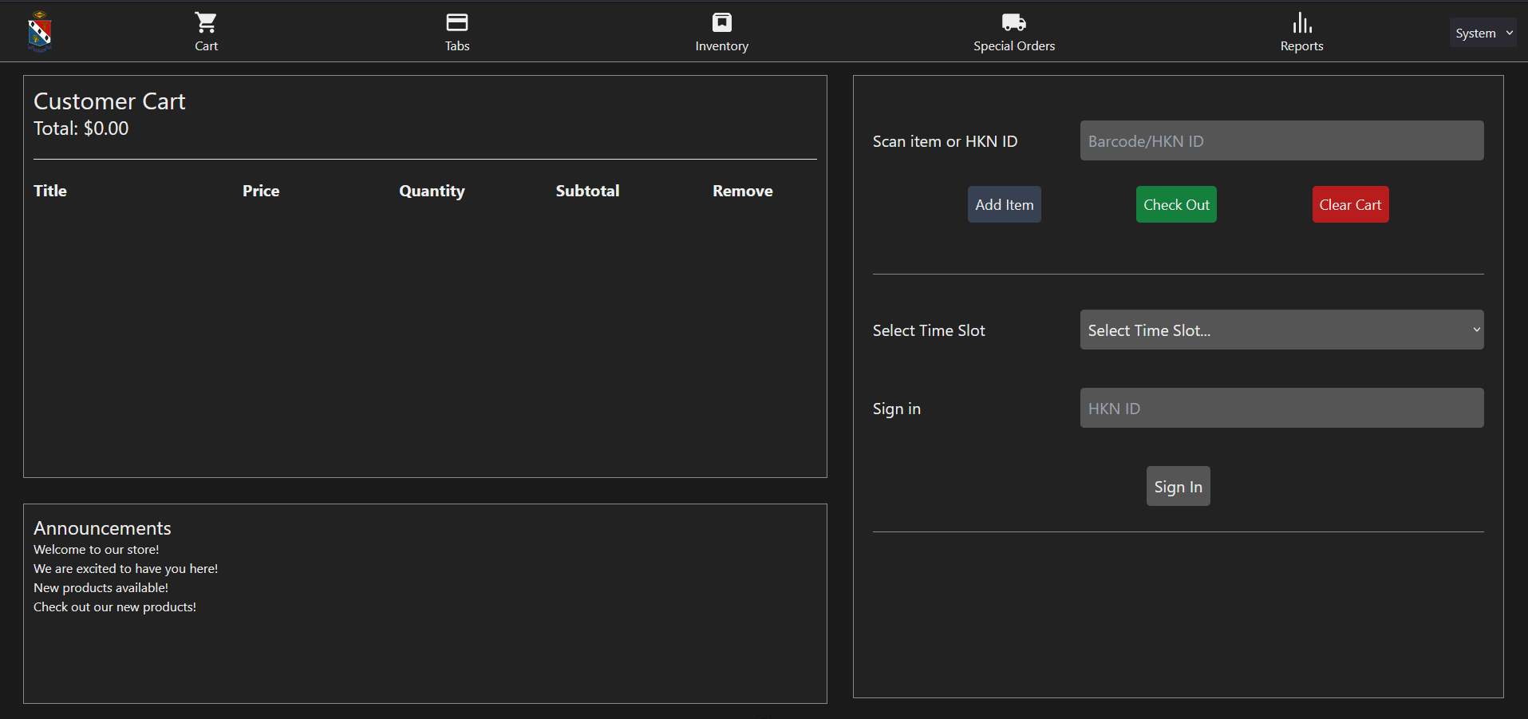
Task: Click the Barcode/HKN ID input field
Action: pos(1281,140)
